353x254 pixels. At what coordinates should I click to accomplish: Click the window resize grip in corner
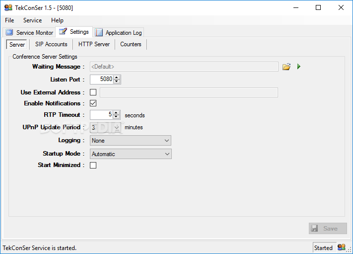click(349, 250)
